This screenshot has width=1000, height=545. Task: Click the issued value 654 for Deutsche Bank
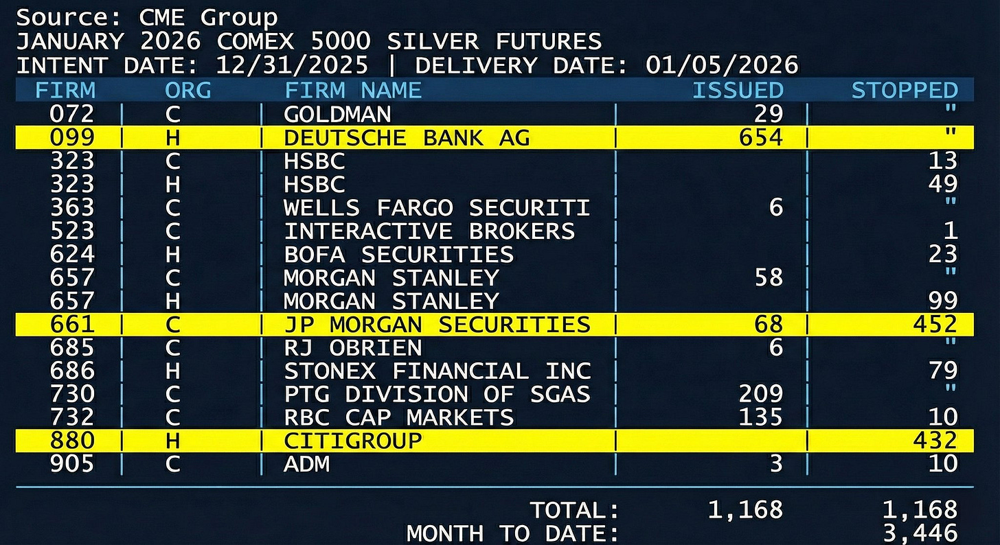(760, 137)
